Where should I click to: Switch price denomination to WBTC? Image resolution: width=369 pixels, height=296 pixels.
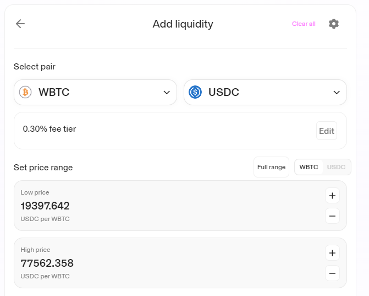coord(309,167)
